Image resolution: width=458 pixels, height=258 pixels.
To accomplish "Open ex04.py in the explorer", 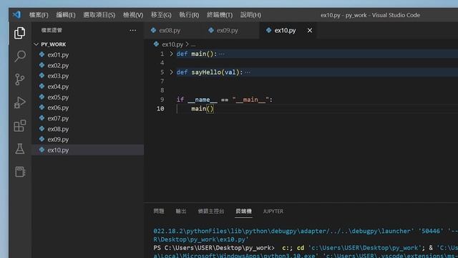I will coord(87,87).
